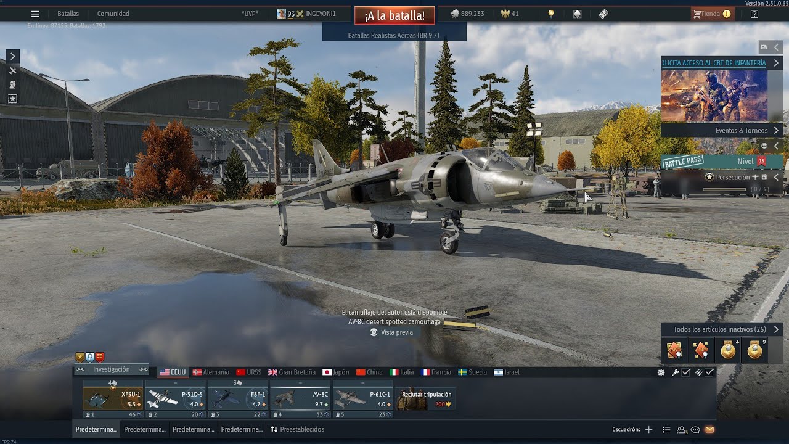Select the China nation tab

(369, 372)
